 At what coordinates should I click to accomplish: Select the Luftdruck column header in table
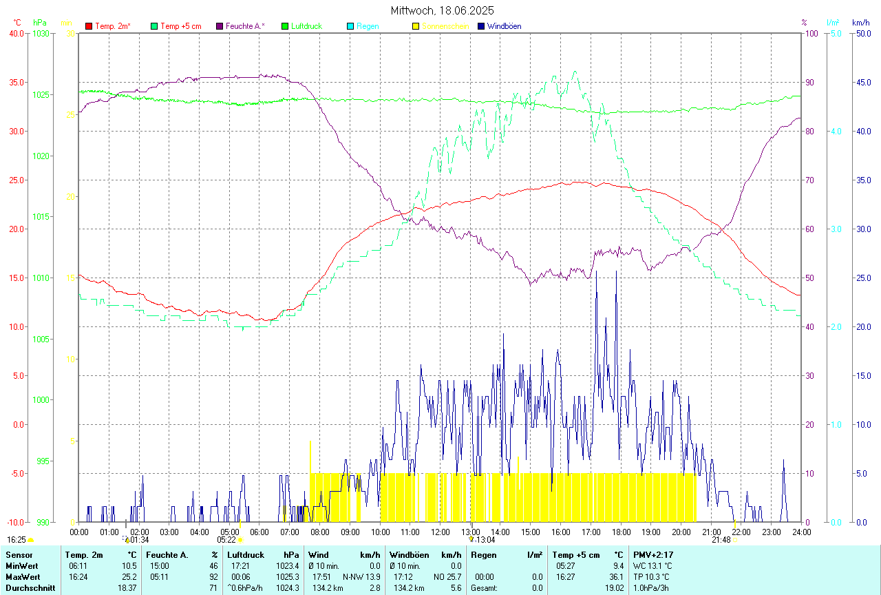(x=246, y=554)
